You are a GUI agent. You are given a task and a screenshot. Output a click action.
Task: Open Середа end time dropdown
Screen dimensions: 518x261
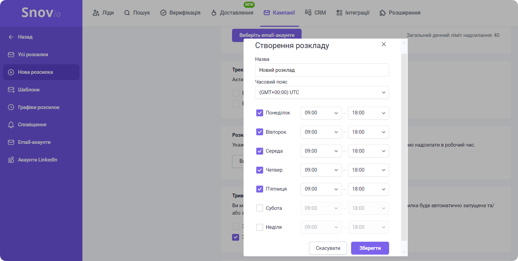tap(368, 151)
